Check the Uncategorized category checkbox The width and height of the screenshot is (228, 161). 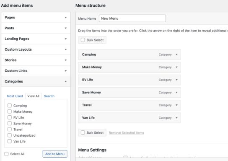point(10,135)
